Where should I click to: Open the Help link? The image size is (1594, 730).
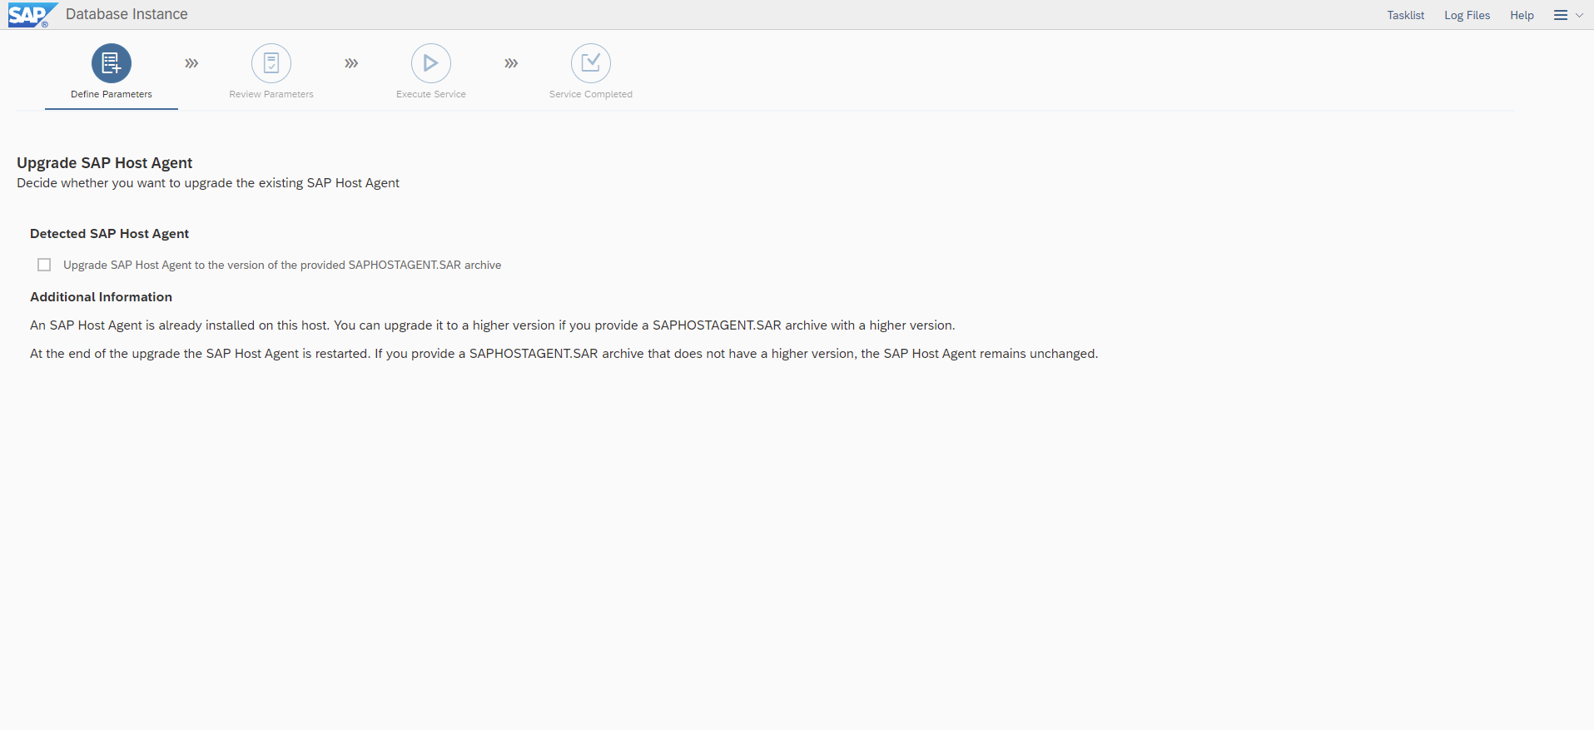(x=1522, y=15)
